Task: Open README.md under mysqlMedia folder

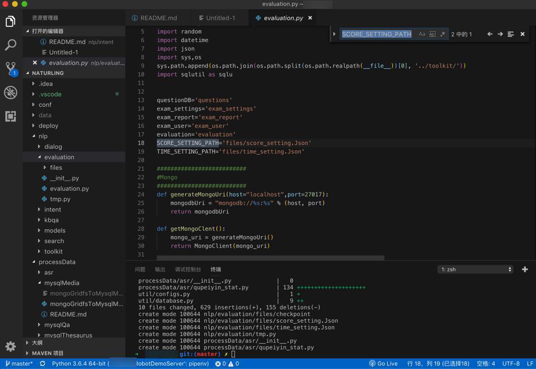Action: point(74,315)
